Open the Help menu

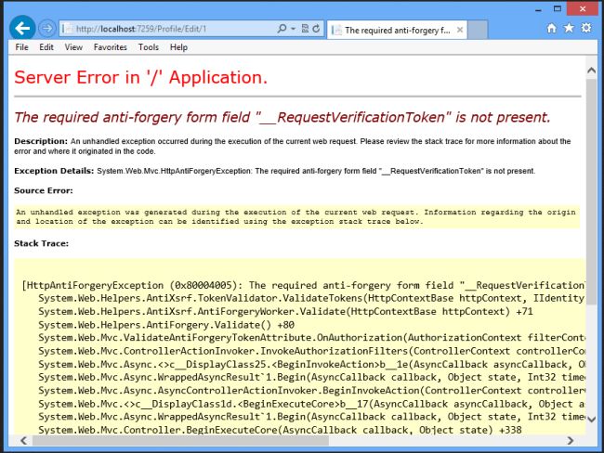click(x=178, y=47)
